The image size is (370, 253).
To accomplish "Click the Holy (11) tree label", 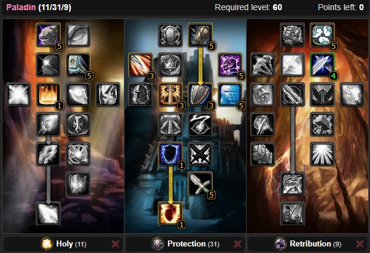I will 71,244.
